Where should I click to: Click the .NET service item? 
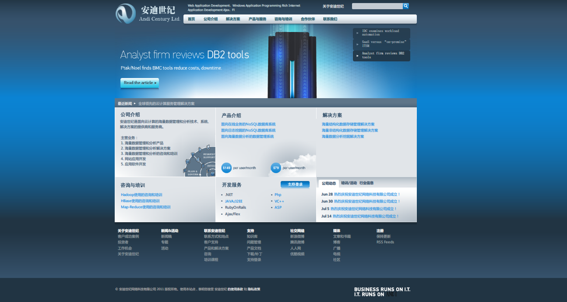pyautogui.click(x=229, y=195)
